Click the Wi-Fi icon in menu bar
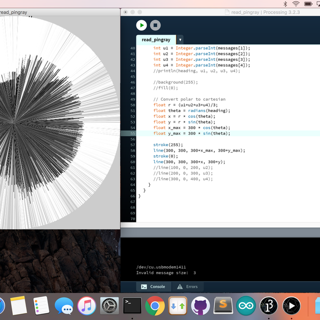The width and height of the screenshot is (320, 320). pos(296,4)
